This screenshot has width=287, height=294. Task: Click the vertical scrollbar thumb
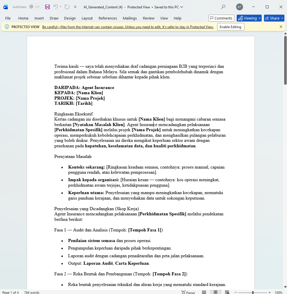click(x=285, y=60)
